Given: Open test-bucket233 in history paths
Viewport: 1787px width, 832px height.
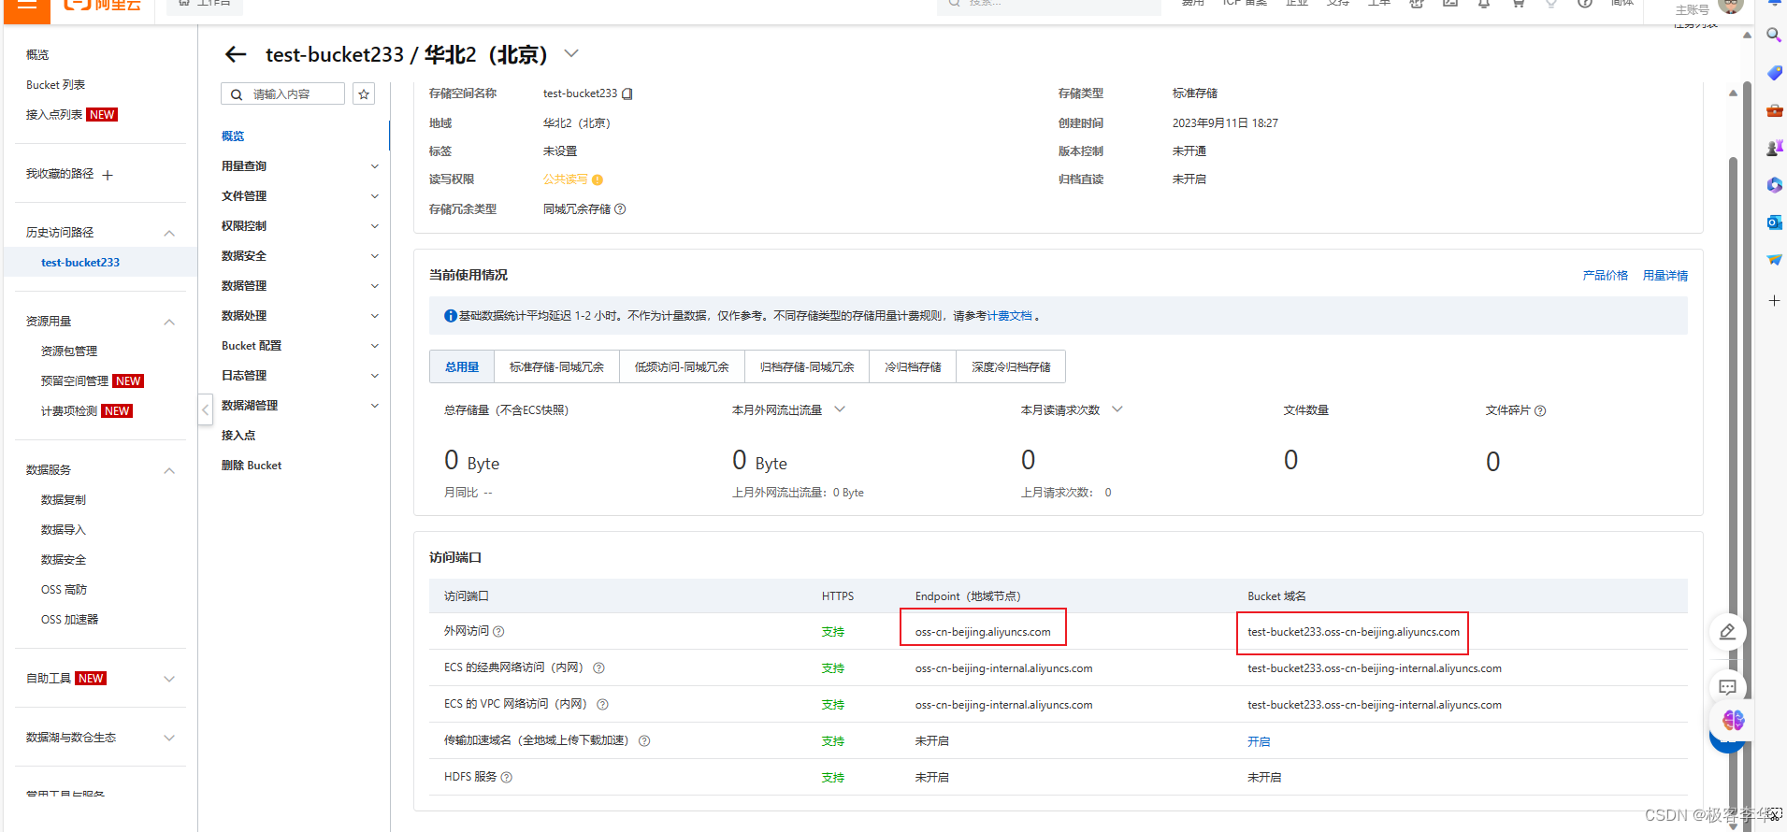Looking at the screenshot, I should click(x=80, y=263).
